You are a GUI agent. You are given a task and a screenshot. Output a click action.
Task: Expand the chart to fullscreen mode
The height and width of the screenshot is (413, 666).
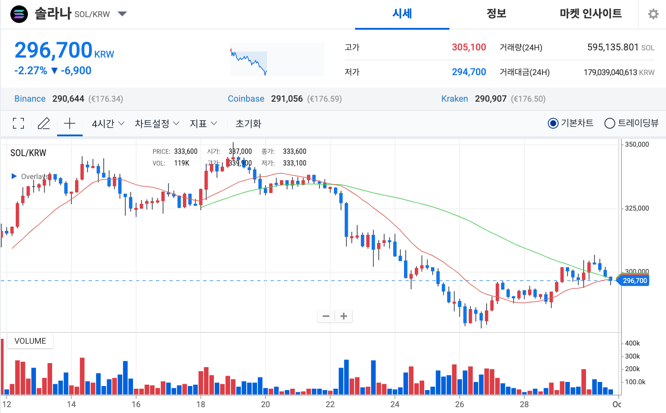[x=18, y=123]
